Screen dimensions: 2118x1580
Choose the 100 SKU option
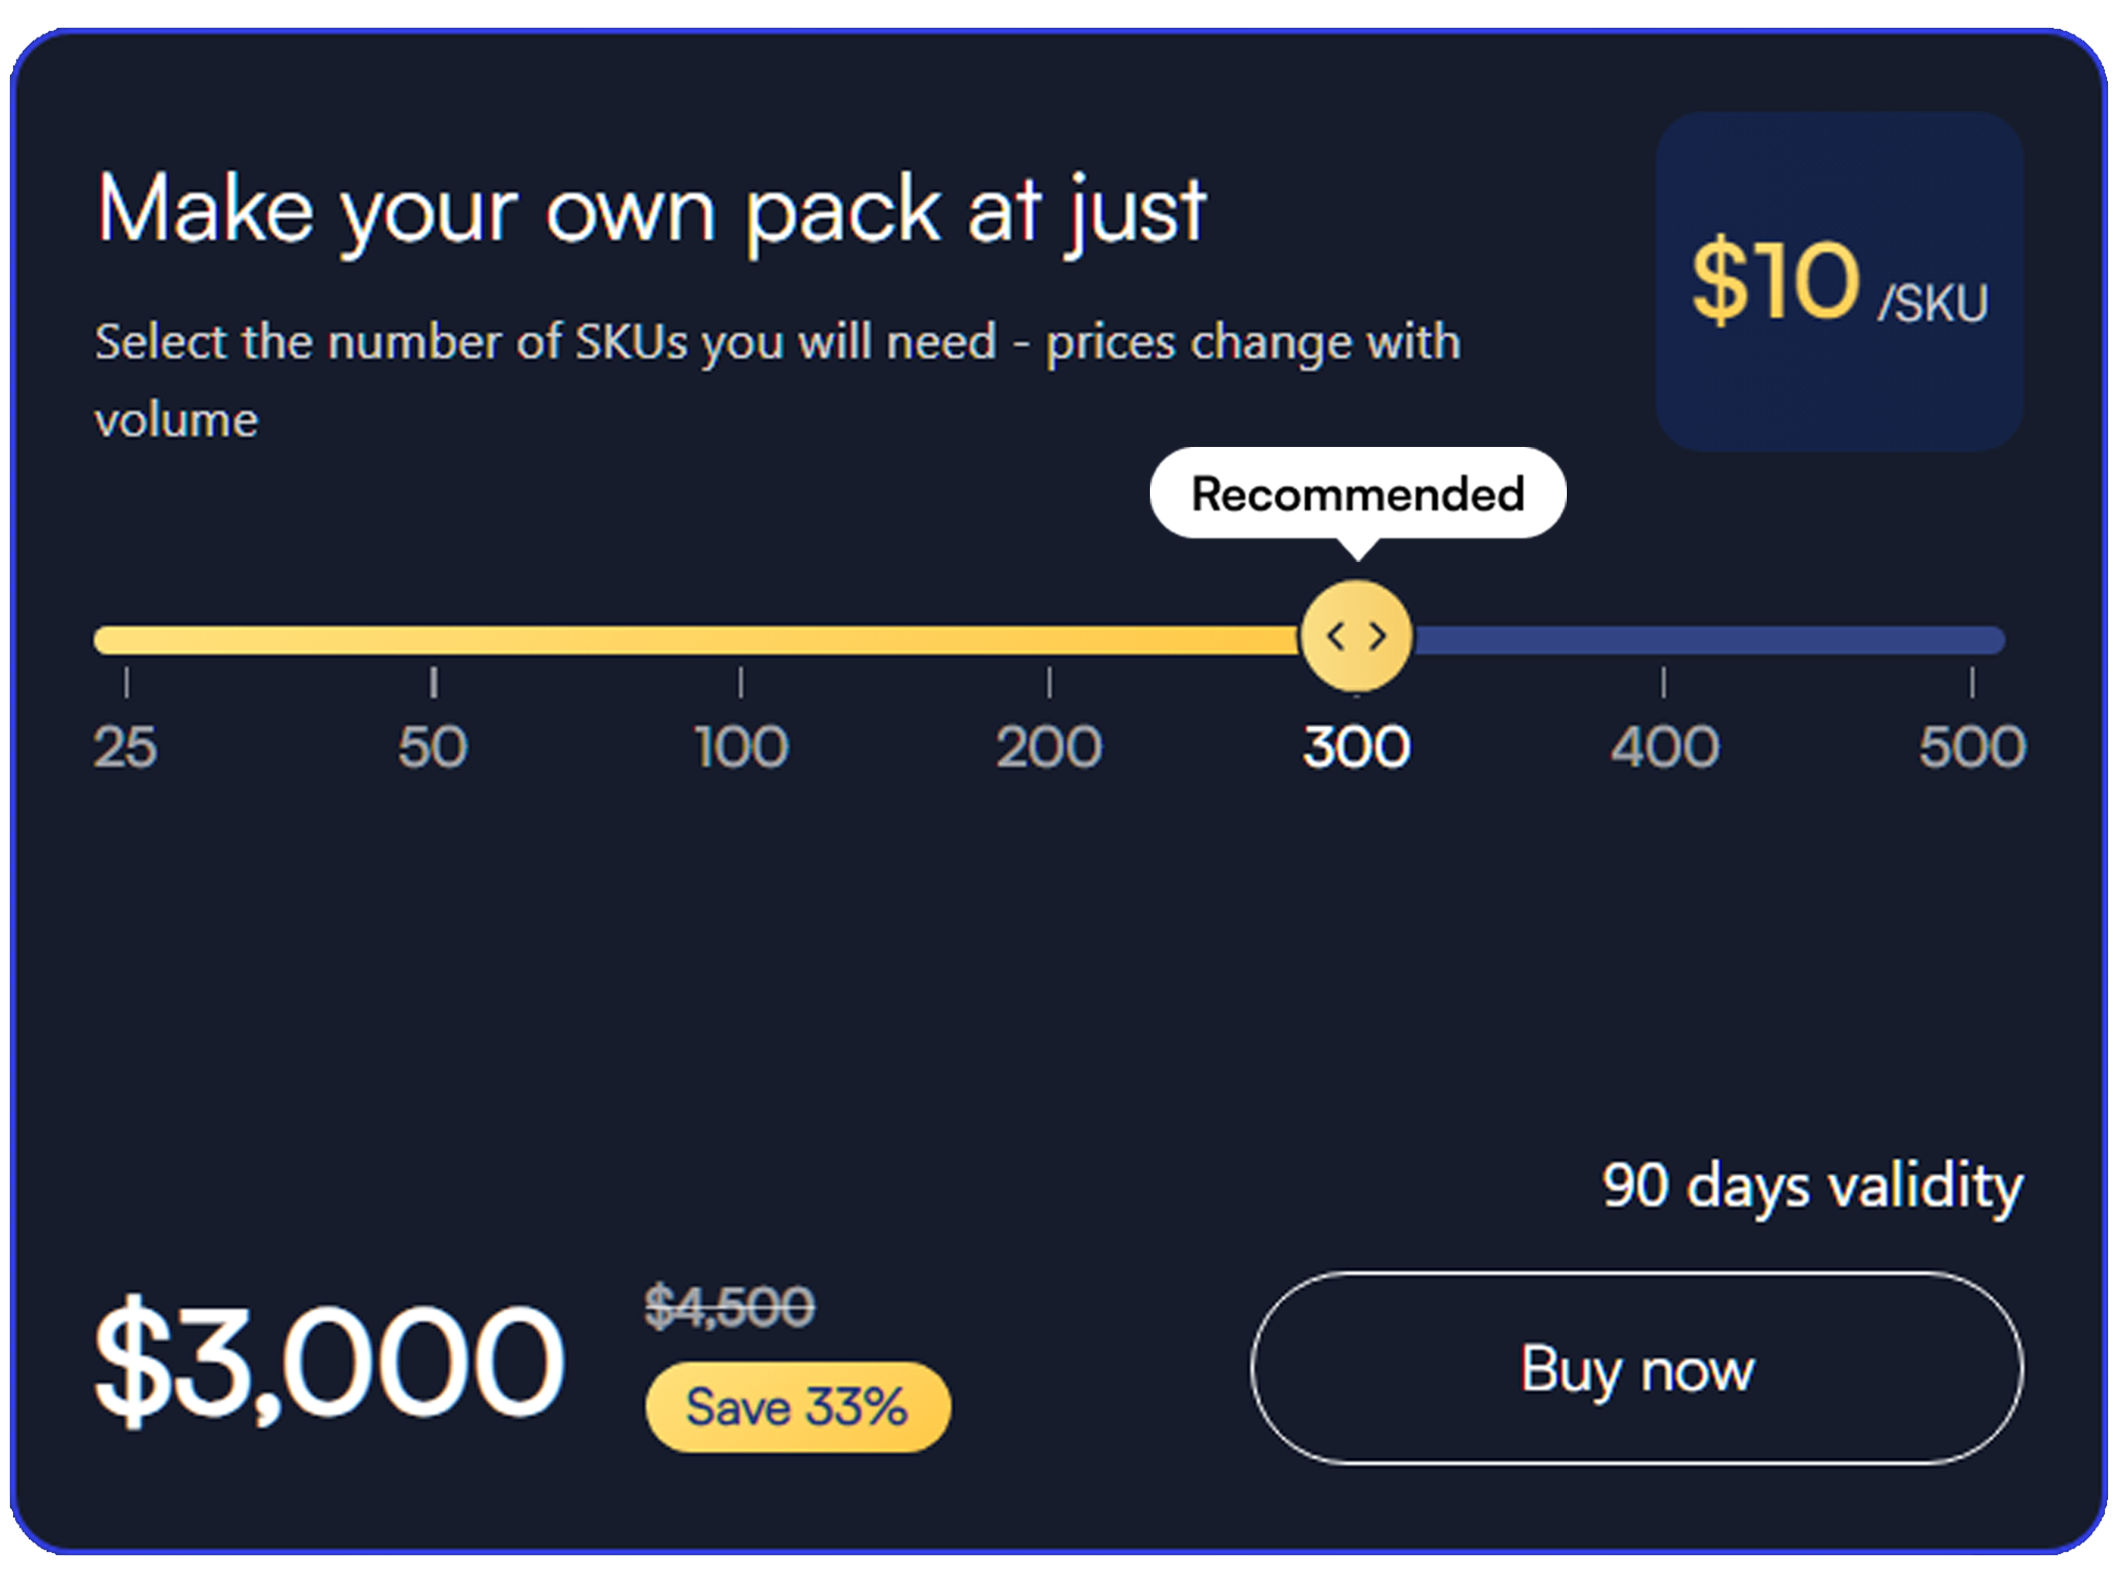pyautogui.click(x=741, y=747)
